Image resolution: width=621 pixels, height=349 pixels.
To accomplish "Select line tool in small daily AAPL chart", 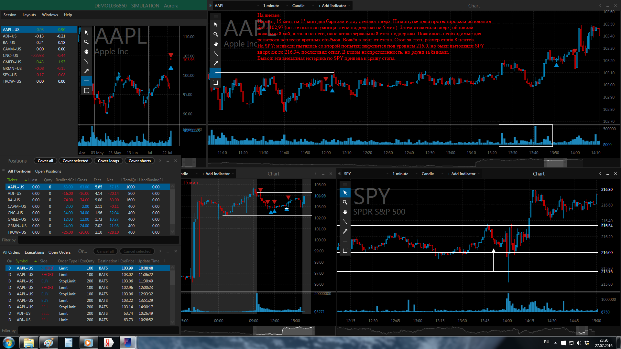I will (x=86, y=61).
